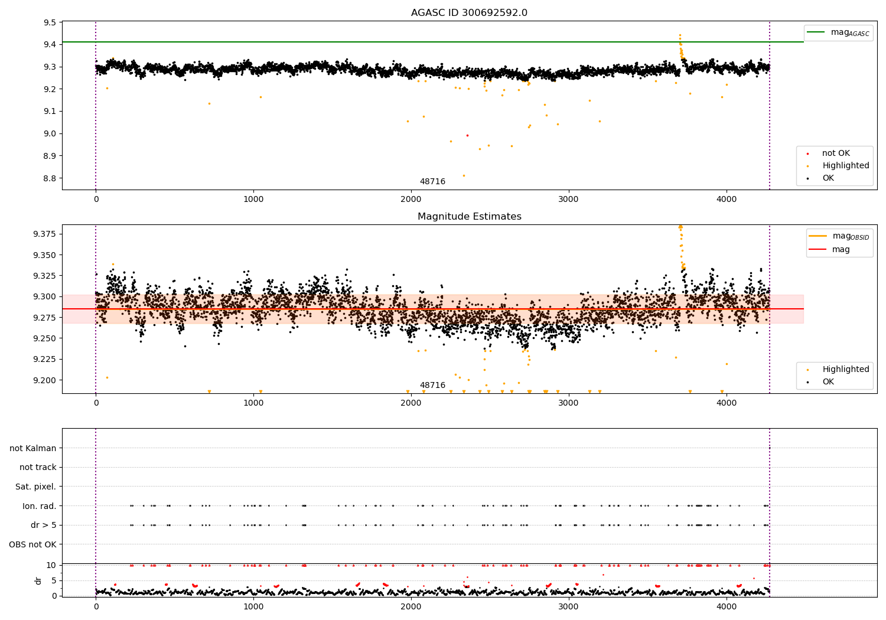This screenshot has height=620, width=886.
Task: Click the 9.300 tick label in middle plot
Action: tap(45, 297)
